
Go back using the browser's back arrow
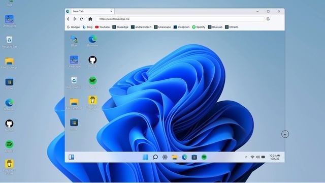(x=68, y=19)
